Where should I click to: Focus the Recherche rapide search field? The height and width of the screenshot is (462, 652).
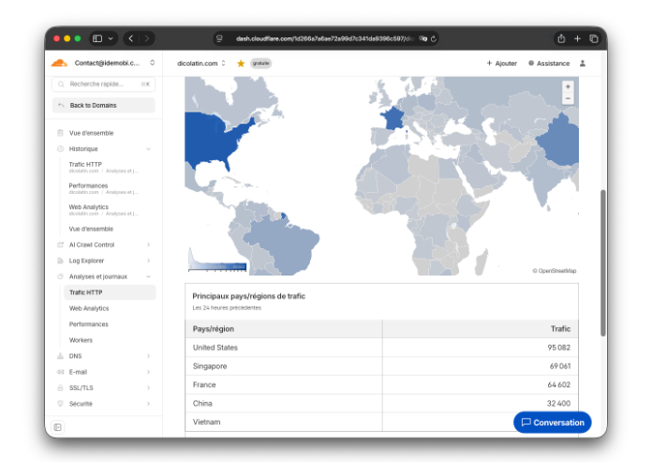pyautogui.click(x=104, y=84)
